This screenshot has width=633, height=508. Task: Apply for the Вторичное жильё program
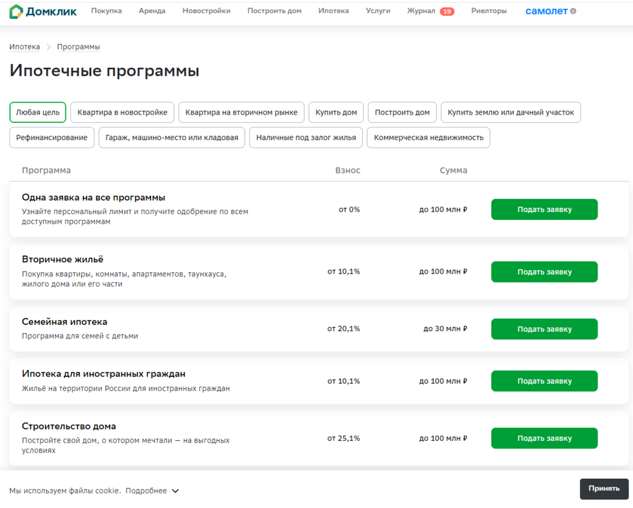point(544,272)
